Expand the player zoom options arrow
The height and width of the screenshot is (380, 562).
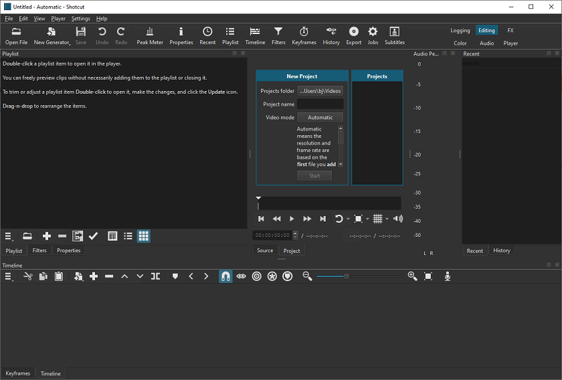(x=367, y=219)
